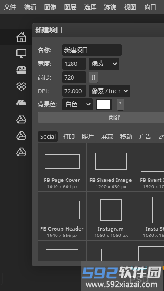The height and width of the screenshot is (291, 164).
Task: Choose the FB Page Cover template
Action: pyautogui.click(x=62, y=167)
